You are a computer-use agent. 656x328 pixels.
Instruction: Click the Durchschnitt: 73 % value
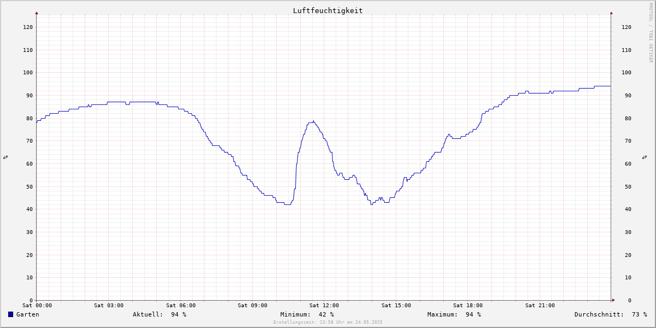(x=611, y=314)
